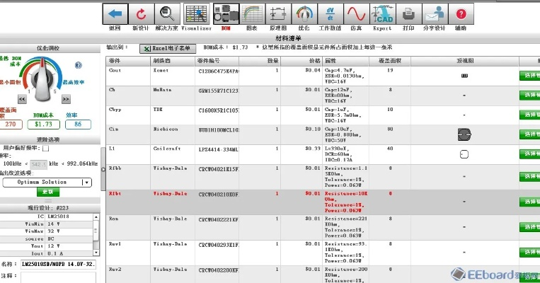This screenshot has height=283, width=540.
Task: Click the Cout top-view footprint thumbnail
Action: 464,76
